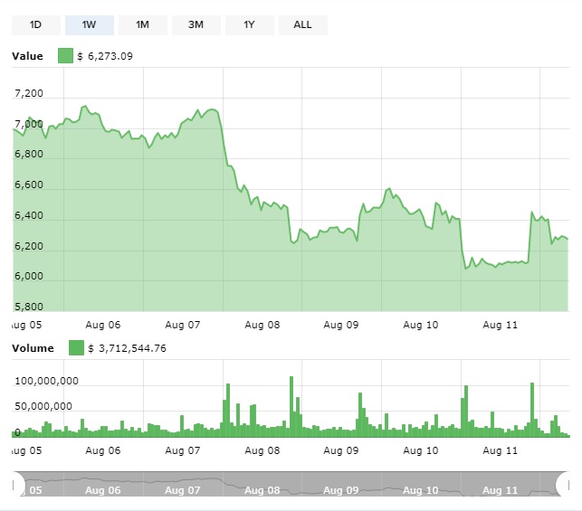Image resolution: width=582 pixels, height=511 pixels.
Task: Click the green Value legend swatch
Action: (x=65, y=56)
